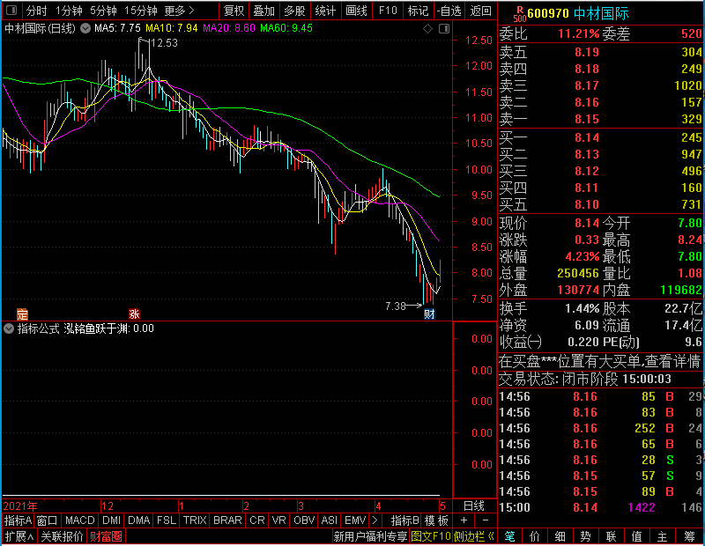Click the 窗口 window tab

(48, 520)
